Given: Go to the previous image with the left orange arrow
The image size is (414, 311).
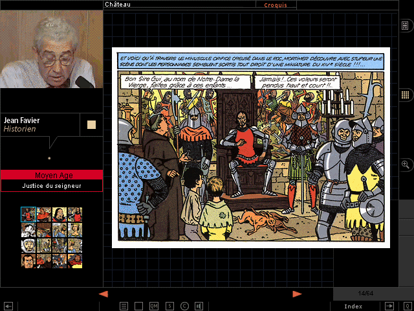Looking at the screenshot, I should point(103,294).
